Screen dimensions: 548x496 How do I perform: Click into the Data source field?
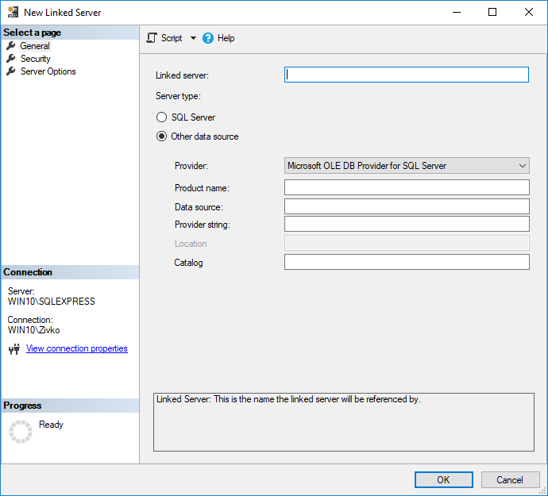click(x=407, y=206)
